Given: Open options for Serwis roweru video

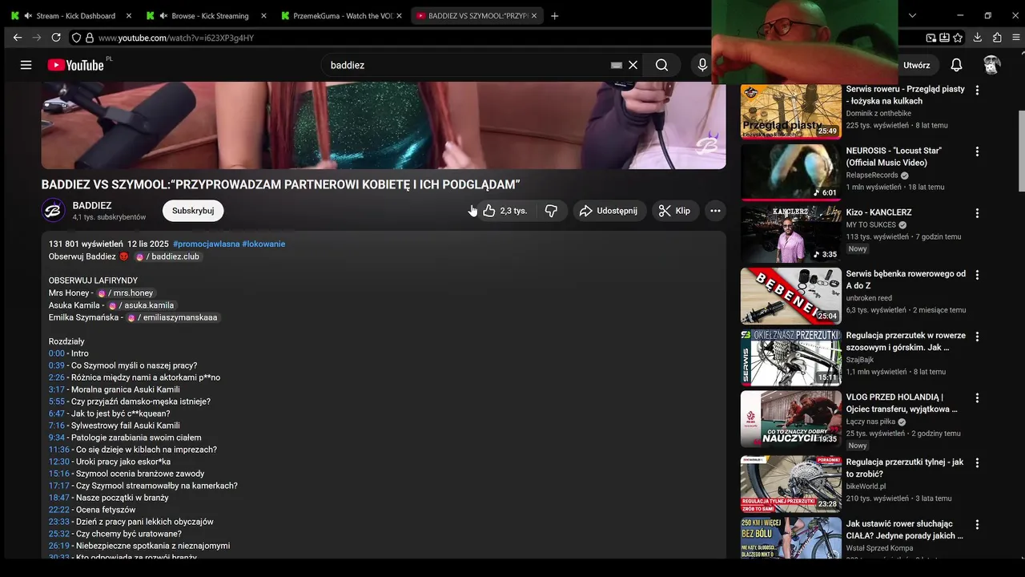Looking at the screenshot, I should click(x=977, y=91).
